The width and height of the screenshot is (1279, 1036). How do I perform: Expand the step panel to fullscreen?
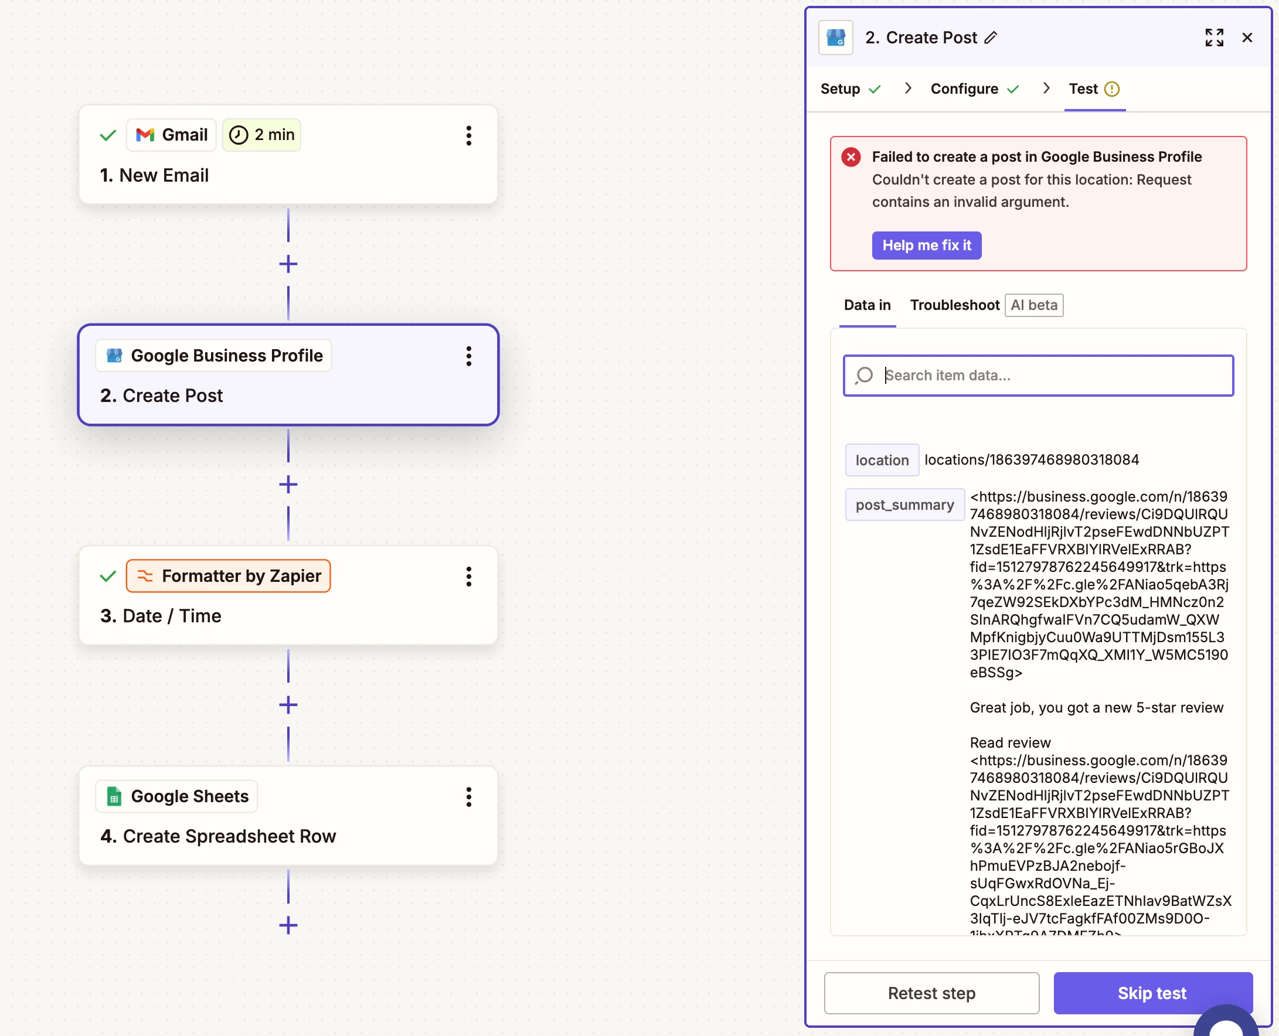click(1213, 38)
